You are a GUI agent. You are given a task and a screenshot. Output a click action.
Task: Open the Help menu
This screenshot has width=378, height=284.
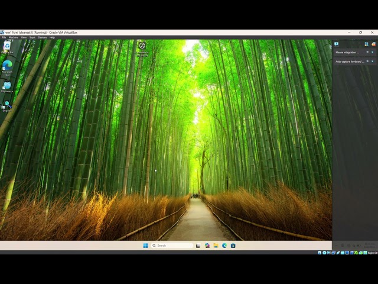coord(52,37)
